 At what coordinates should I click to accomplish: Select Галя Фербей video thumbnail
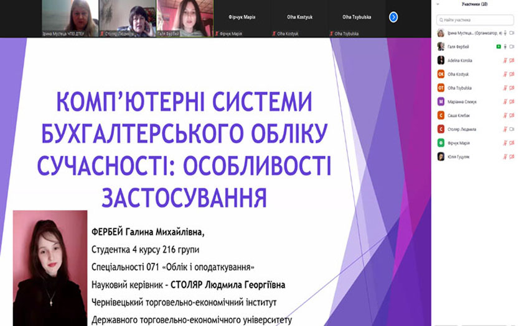[x=185, y=19]
